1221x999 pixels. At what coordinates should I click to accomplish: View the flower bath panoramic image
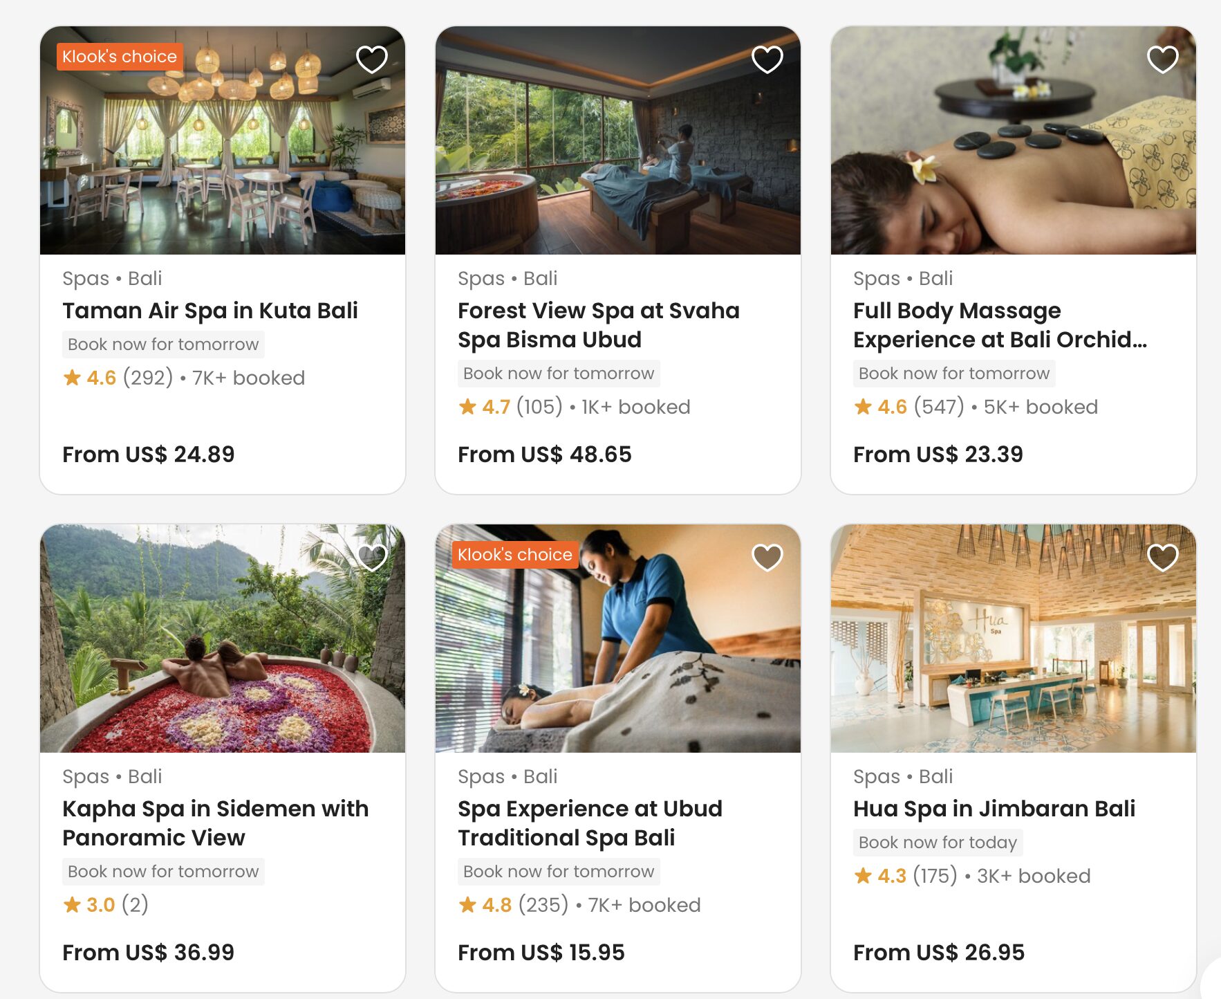click(x=223, y=650)
